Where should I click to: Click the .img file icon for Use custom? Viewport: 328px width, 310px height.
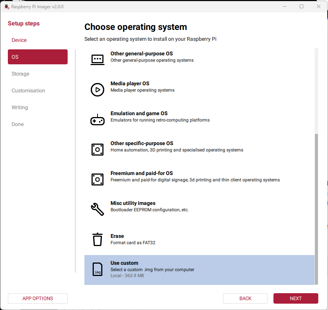tap(98, 269)
